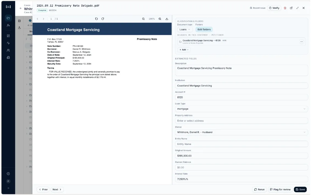311x195 pixels.
Task: Open the help icon in sidebar
Action: click(8, 174)
